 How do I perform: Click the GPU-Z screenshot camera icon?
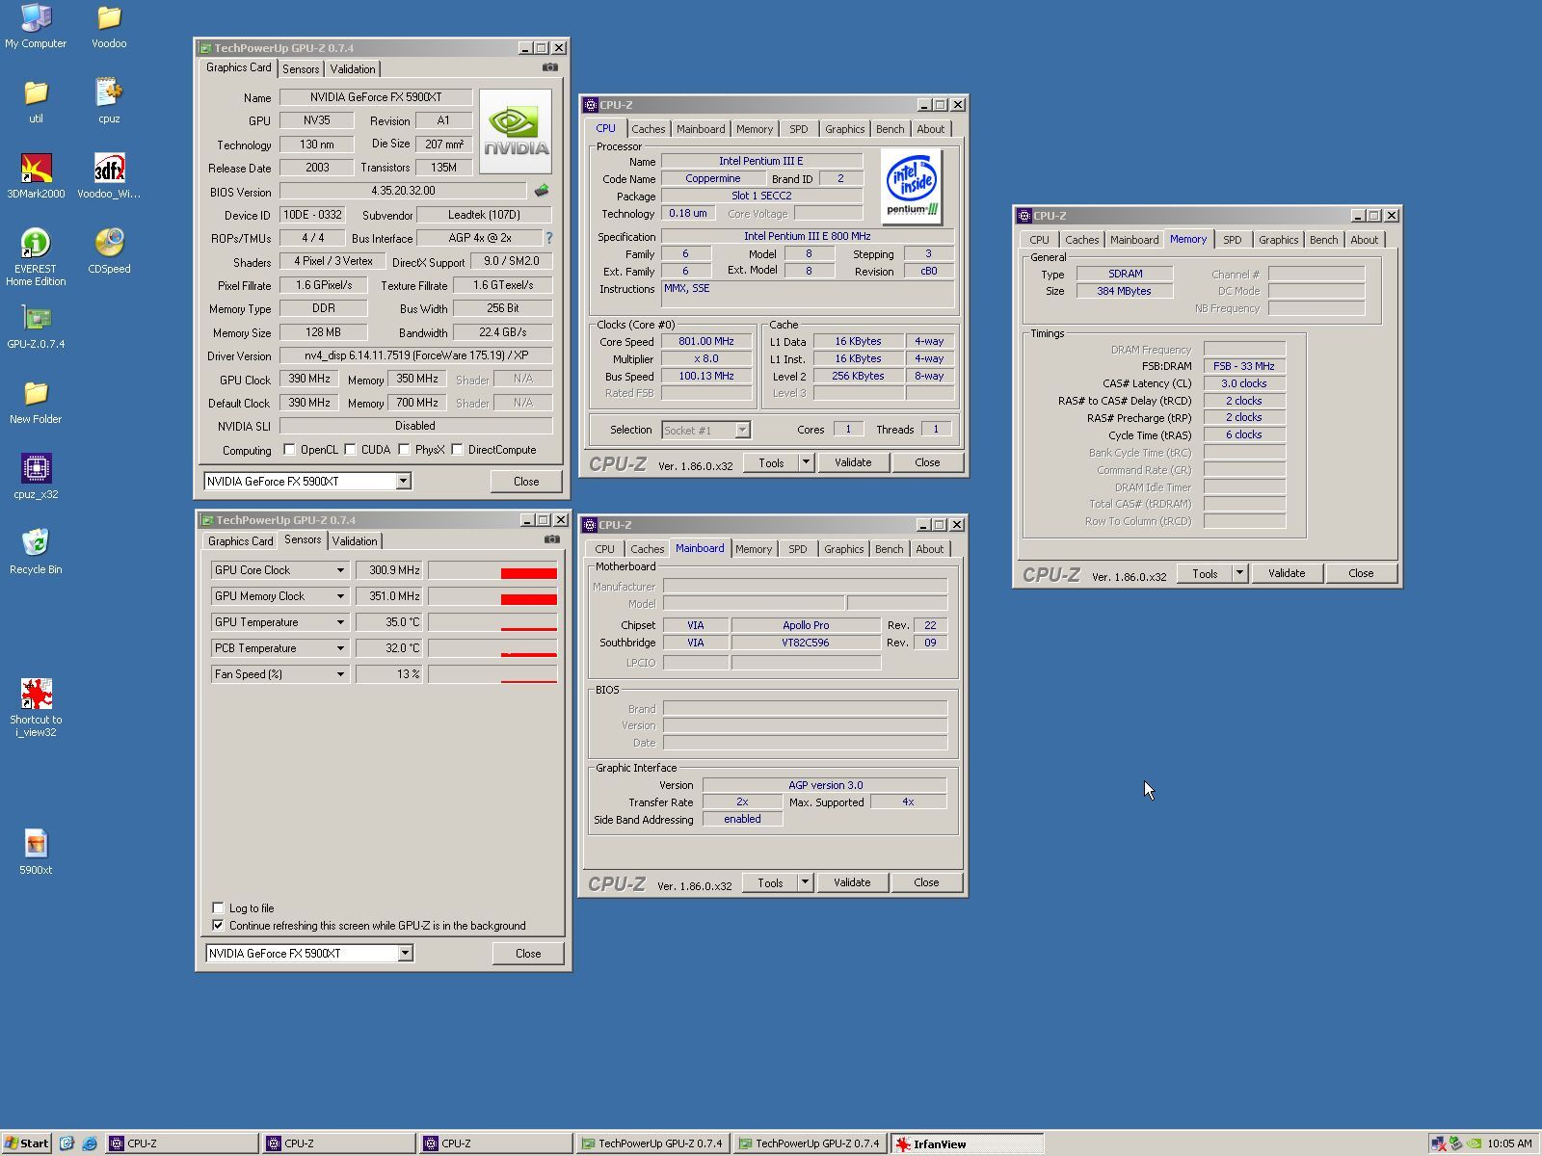click(x=549, y=67)
